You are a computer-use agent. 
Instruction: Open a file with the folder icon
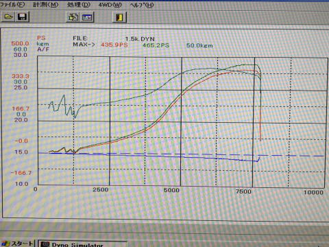pos(8,16)
